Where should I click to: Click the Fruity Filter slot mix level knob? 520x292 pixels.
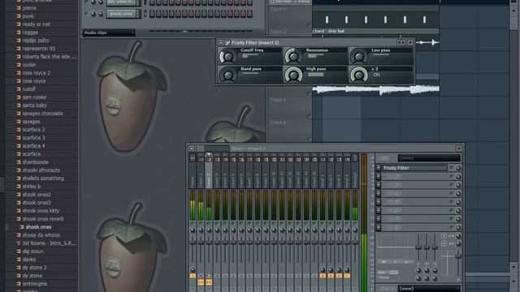(458, 168)
